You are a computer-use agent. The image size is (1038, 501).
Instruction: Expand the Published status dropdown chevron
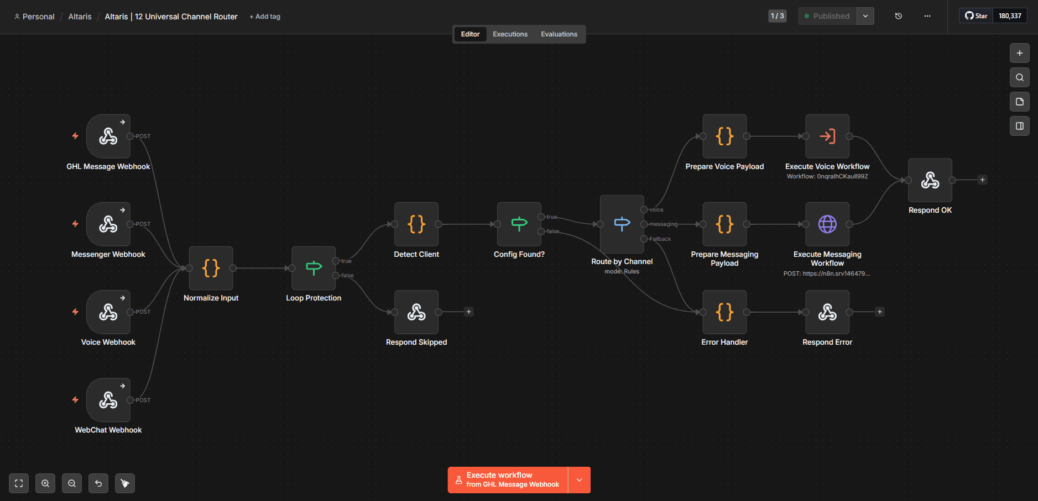[x=864, y=16]
